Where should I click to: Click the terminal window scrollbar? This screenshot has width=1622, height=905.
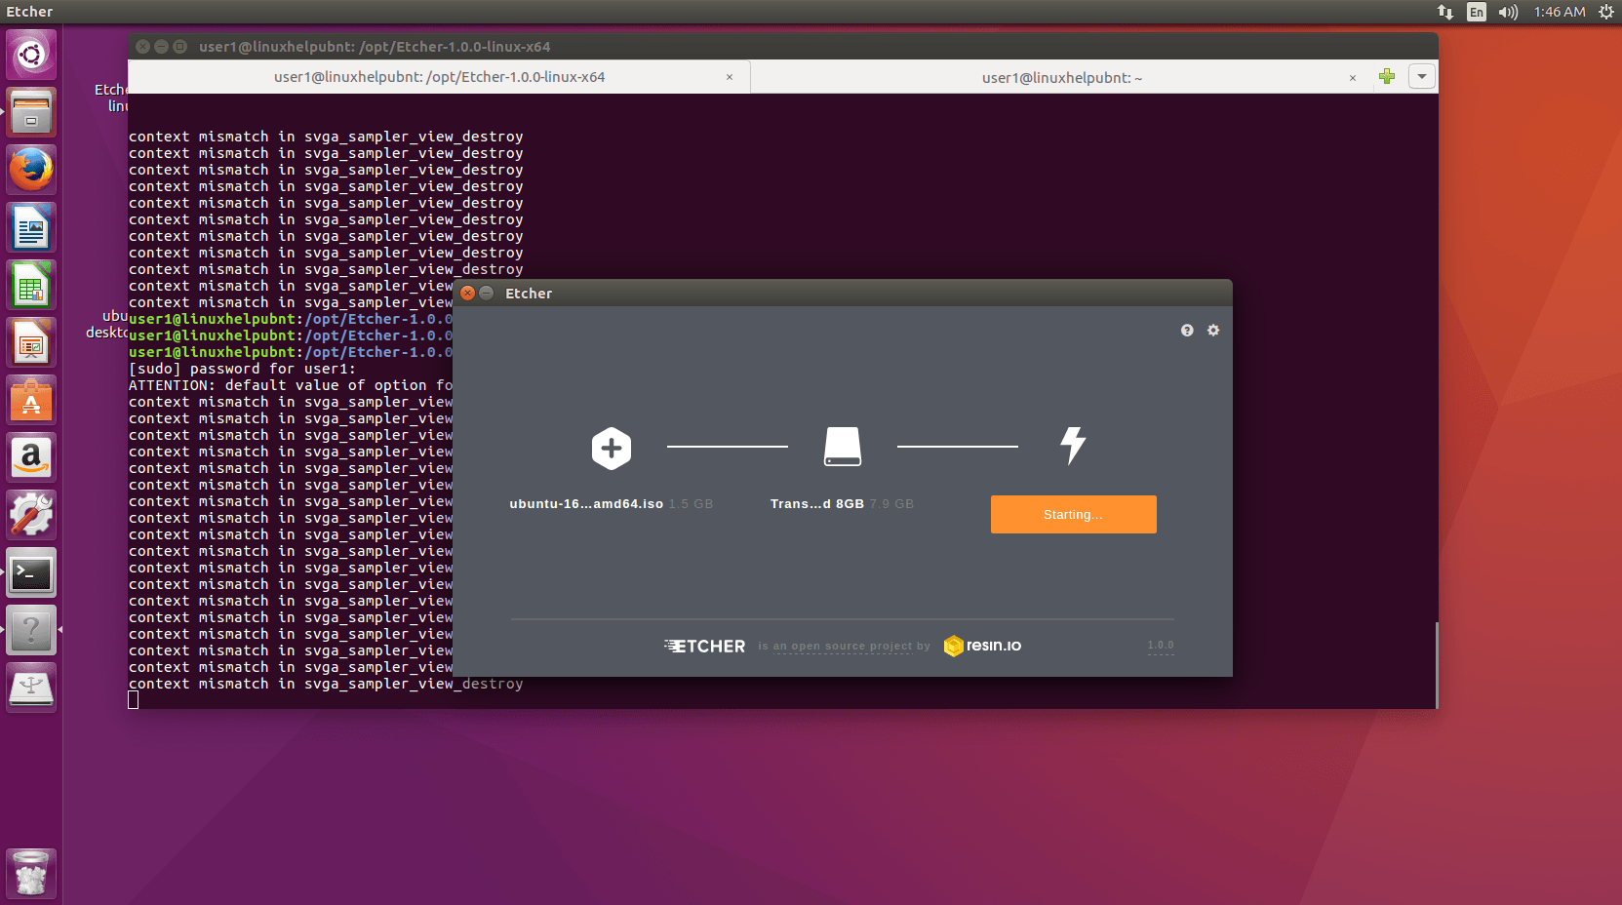coord(1436,665)
